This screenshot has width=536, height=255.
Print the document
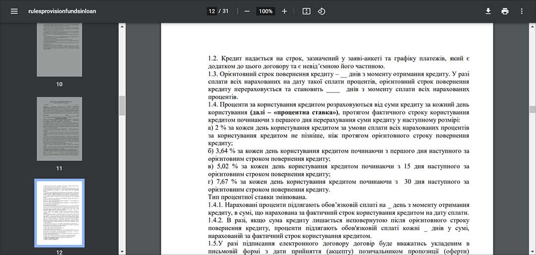[x=505, y=11]
